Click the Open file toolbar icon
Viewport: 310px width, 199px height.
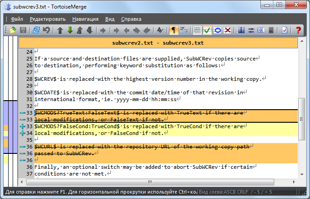13,30
